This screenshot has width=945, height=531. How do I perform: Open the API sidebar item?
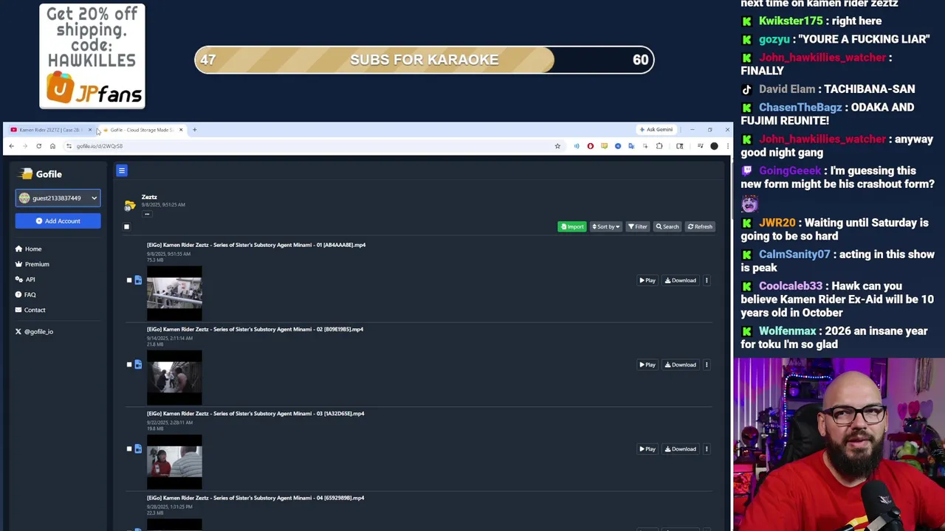click(25, 280)
